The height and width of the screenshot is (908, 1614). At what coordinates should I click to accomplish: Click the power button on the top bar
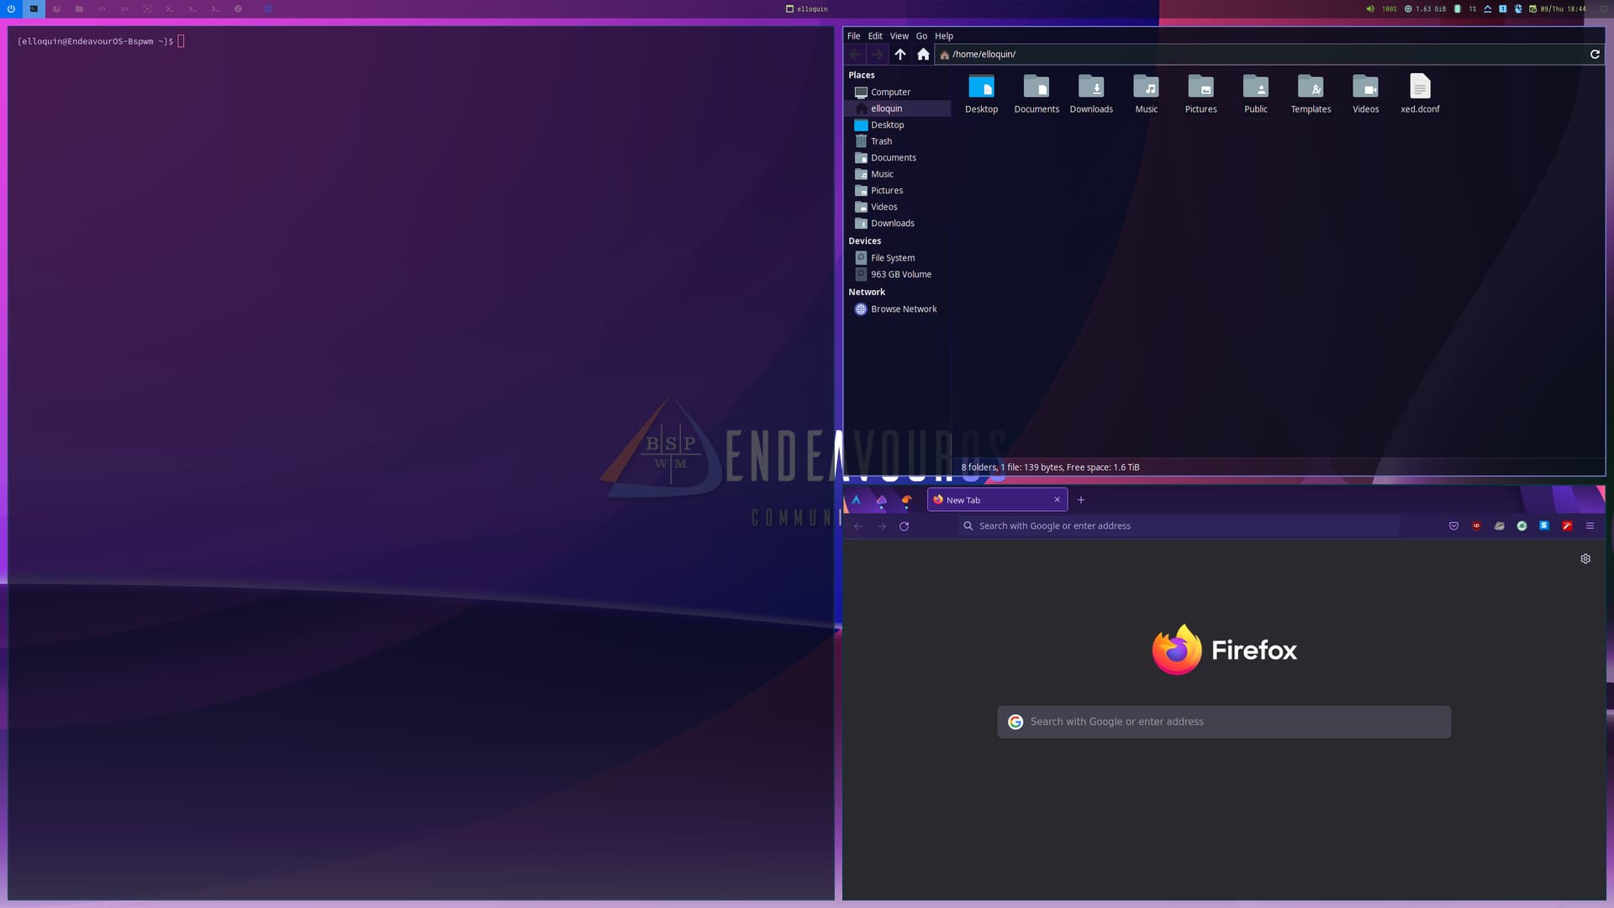click(x=10, y=8)
